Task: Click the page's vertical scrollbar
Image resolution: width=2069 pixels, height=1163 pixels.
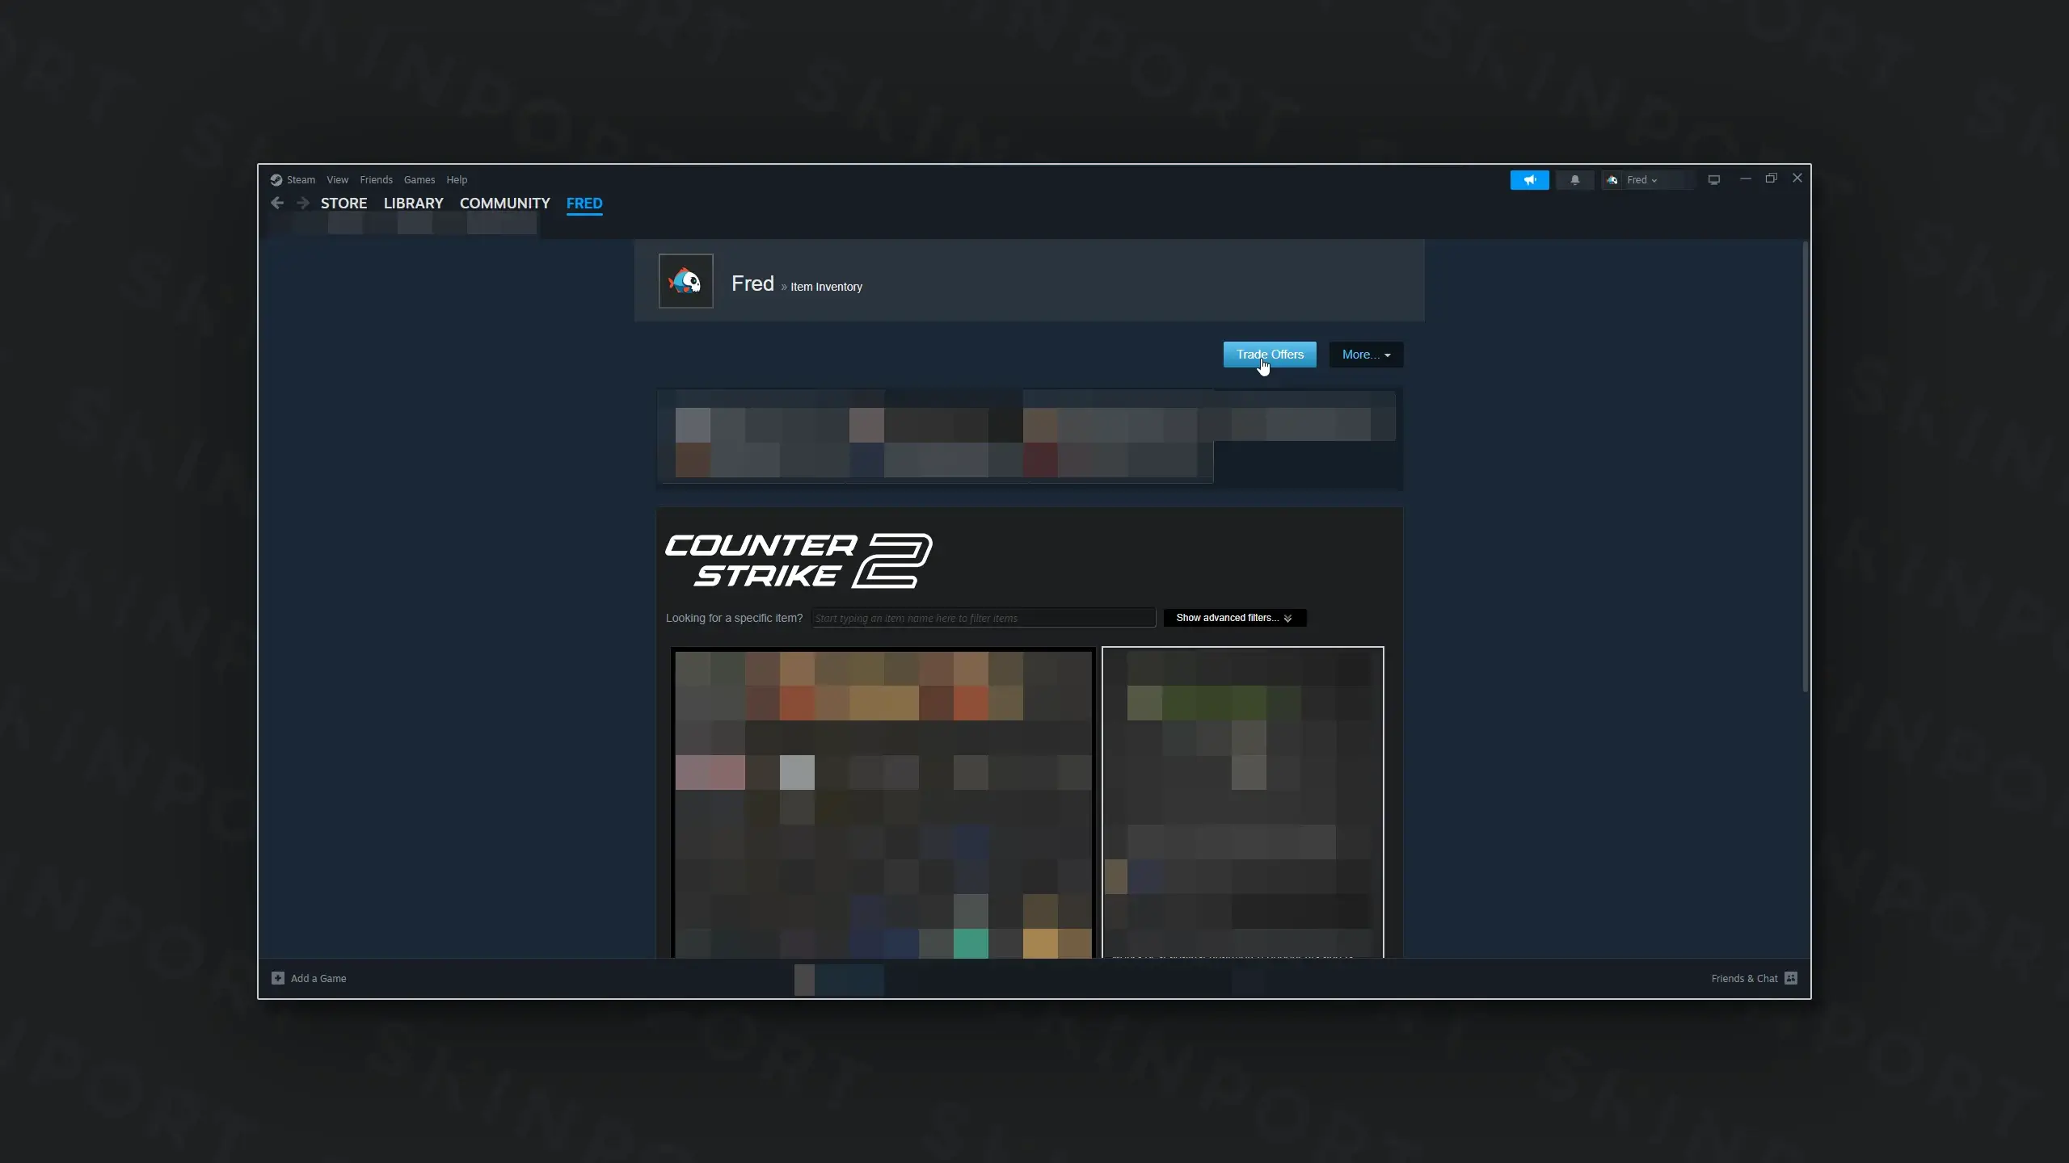Action: pos(1805,468)
